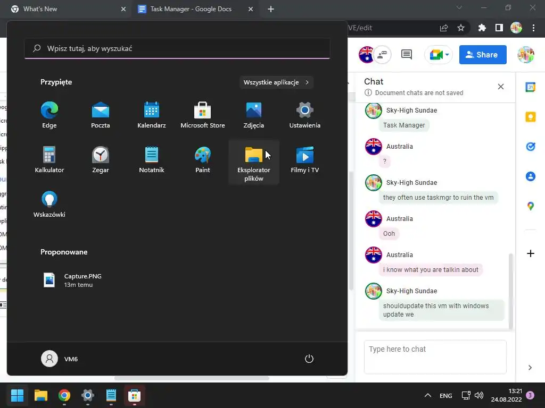Open the Chrome extensions puzzle icon
Screen dimensions: 545x408
coord(482,28)
